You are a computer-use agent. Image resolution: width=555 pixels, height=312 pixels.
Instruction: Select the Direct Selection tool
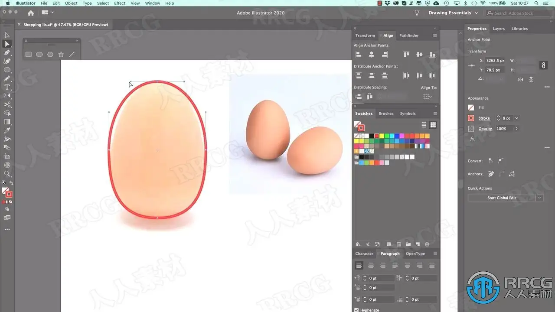click(7, 44)
